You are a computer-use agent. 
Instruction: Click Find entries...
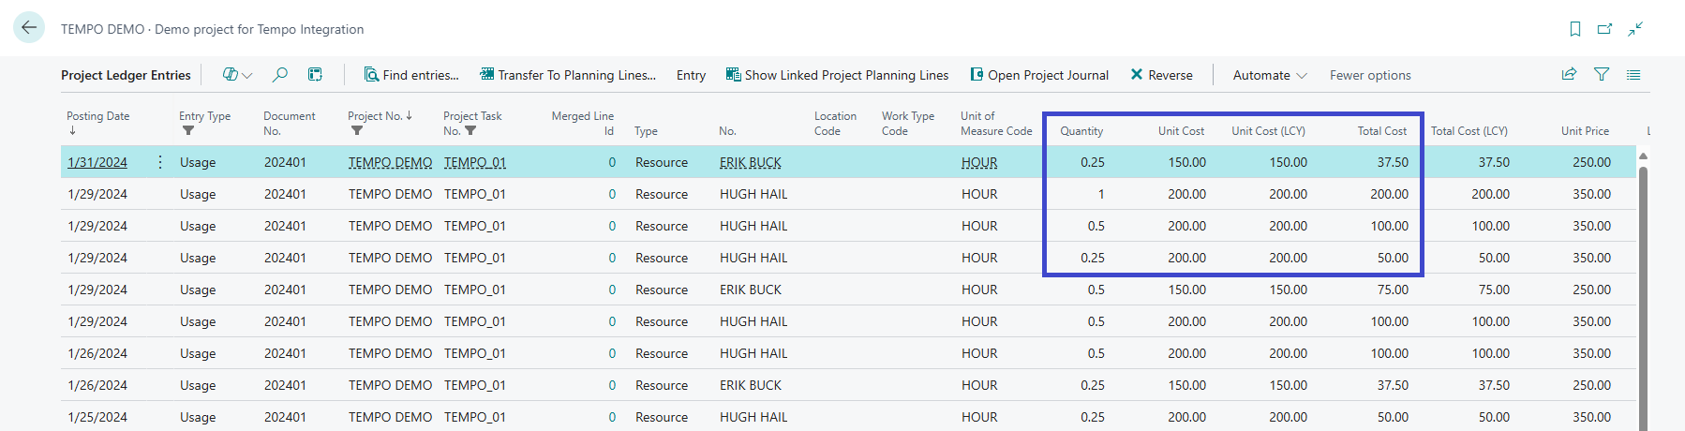click(x=411, y=75)
